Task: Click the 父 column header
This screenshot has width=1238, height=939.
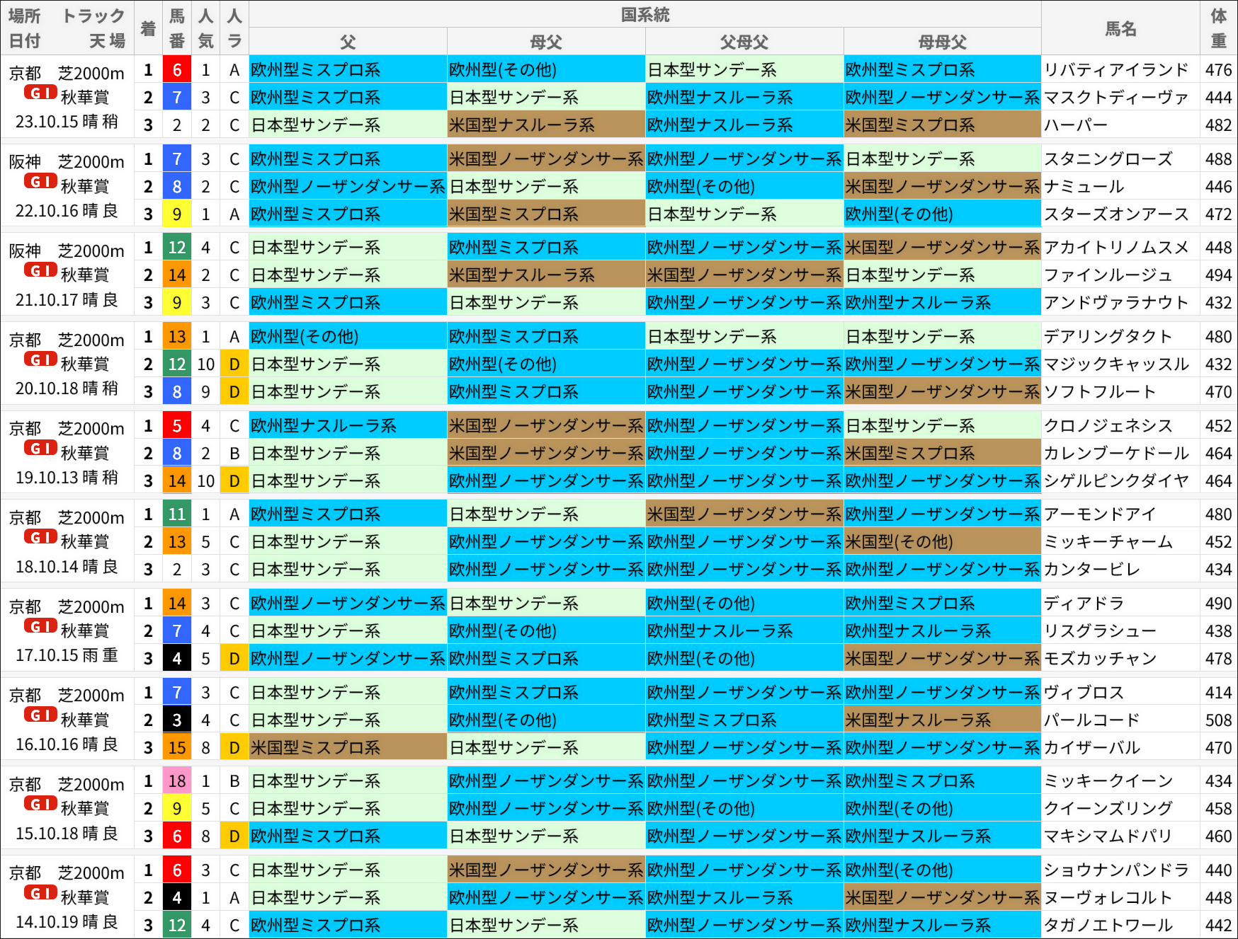Action: [348, 42]
